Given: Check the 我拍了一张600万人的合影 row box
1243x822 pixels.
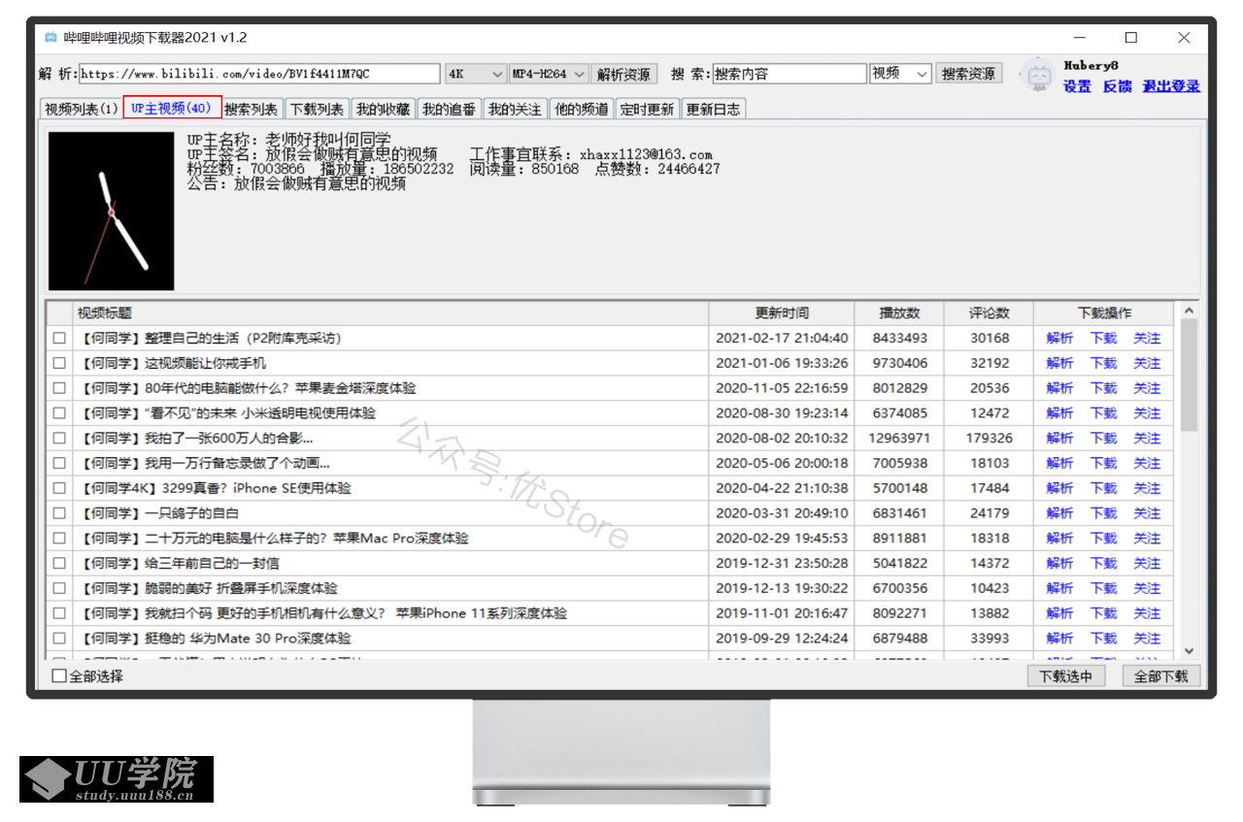Looking at the screenshot, I should (59, 439).
